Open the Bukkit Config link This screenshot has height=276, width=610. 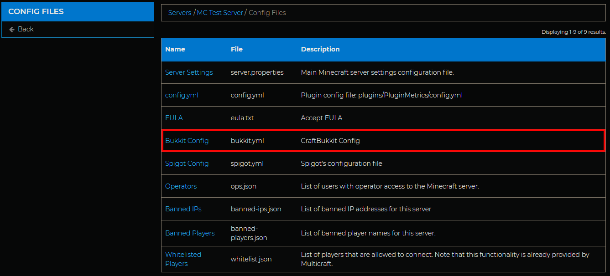pos(187,141)
